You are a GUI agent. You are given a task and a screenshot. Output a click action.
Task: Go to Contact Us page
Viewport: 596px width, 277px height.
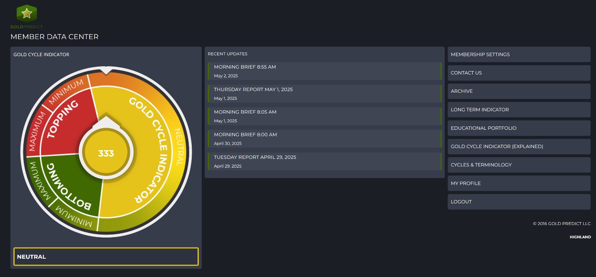tap(519, 73)
